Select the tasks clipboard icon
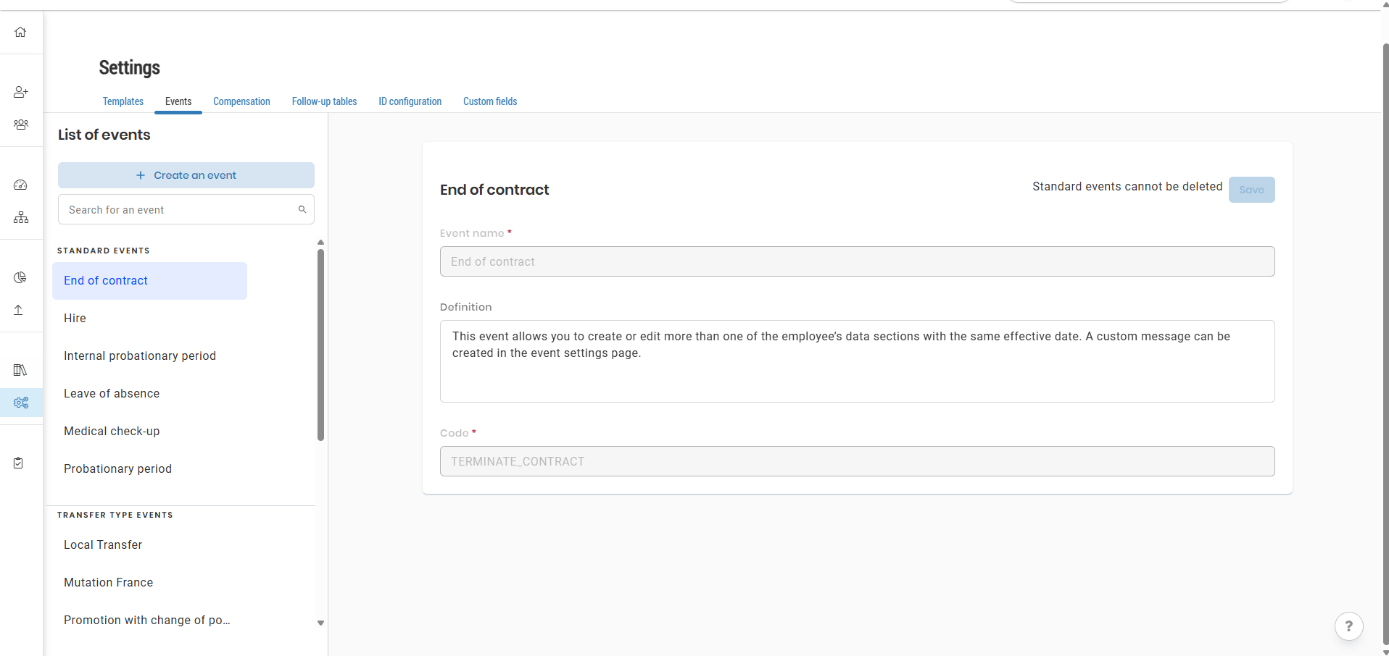Image resolution: width=1389 pixels, height=656 pixels. 17,463
